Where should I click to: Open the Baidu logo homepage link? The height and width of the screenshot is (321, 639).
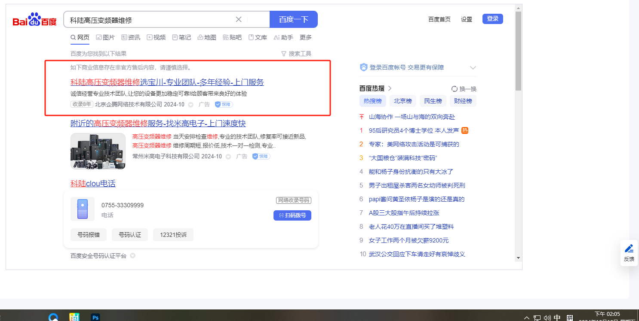click(34, 20)
